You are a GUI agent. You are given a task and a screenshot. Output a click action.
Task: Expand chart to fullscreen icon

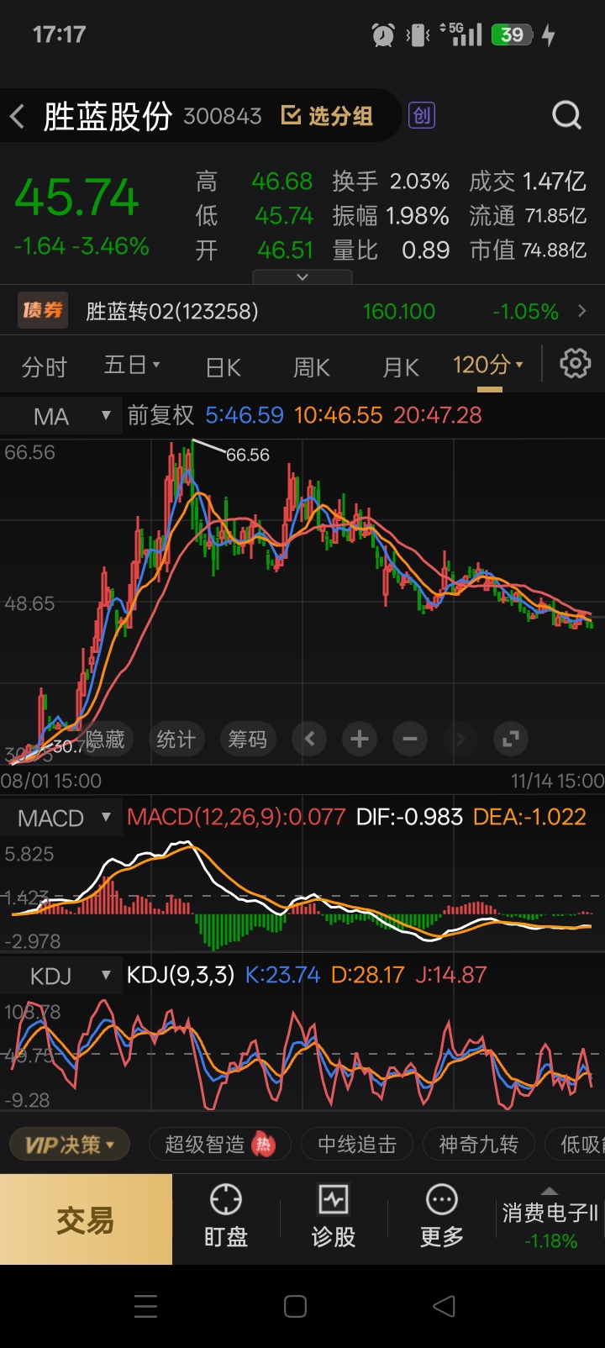510,739
